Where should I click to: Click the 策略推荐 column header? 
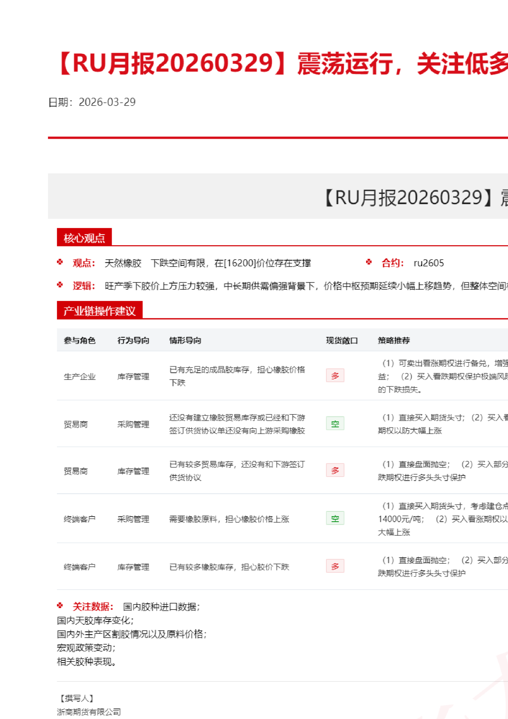pos(394,341)
